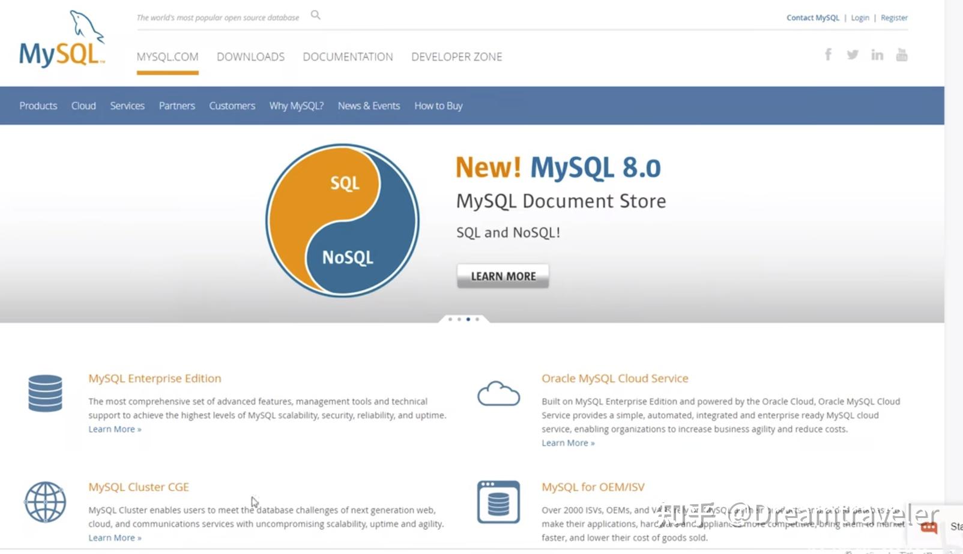Open the search magnifier icon
The width and height of the screenshot is (963, 554).
(x=315, y=14)
